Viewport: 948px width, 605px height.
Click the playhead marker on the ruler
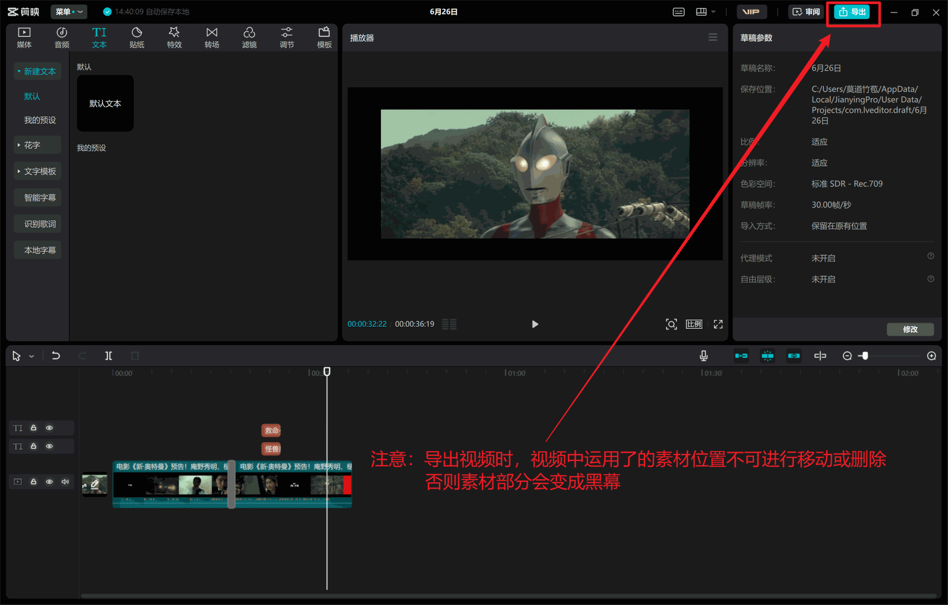point(327,371)
